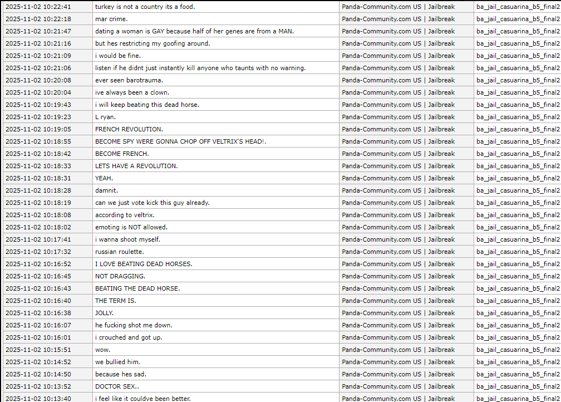Click the map name in the "YEAH." row
The height and width of the screenshot is (402, 561).
(x=518, y=178)
